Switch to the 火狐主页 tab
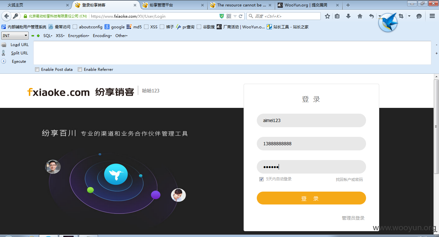This screenshot has height=237, width=439. [x=35, y=5]
